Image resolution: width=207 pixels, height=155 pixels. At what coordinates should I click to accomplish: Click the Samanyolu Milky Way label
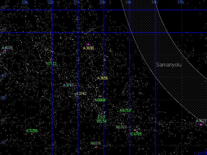(x=169, y=65)
